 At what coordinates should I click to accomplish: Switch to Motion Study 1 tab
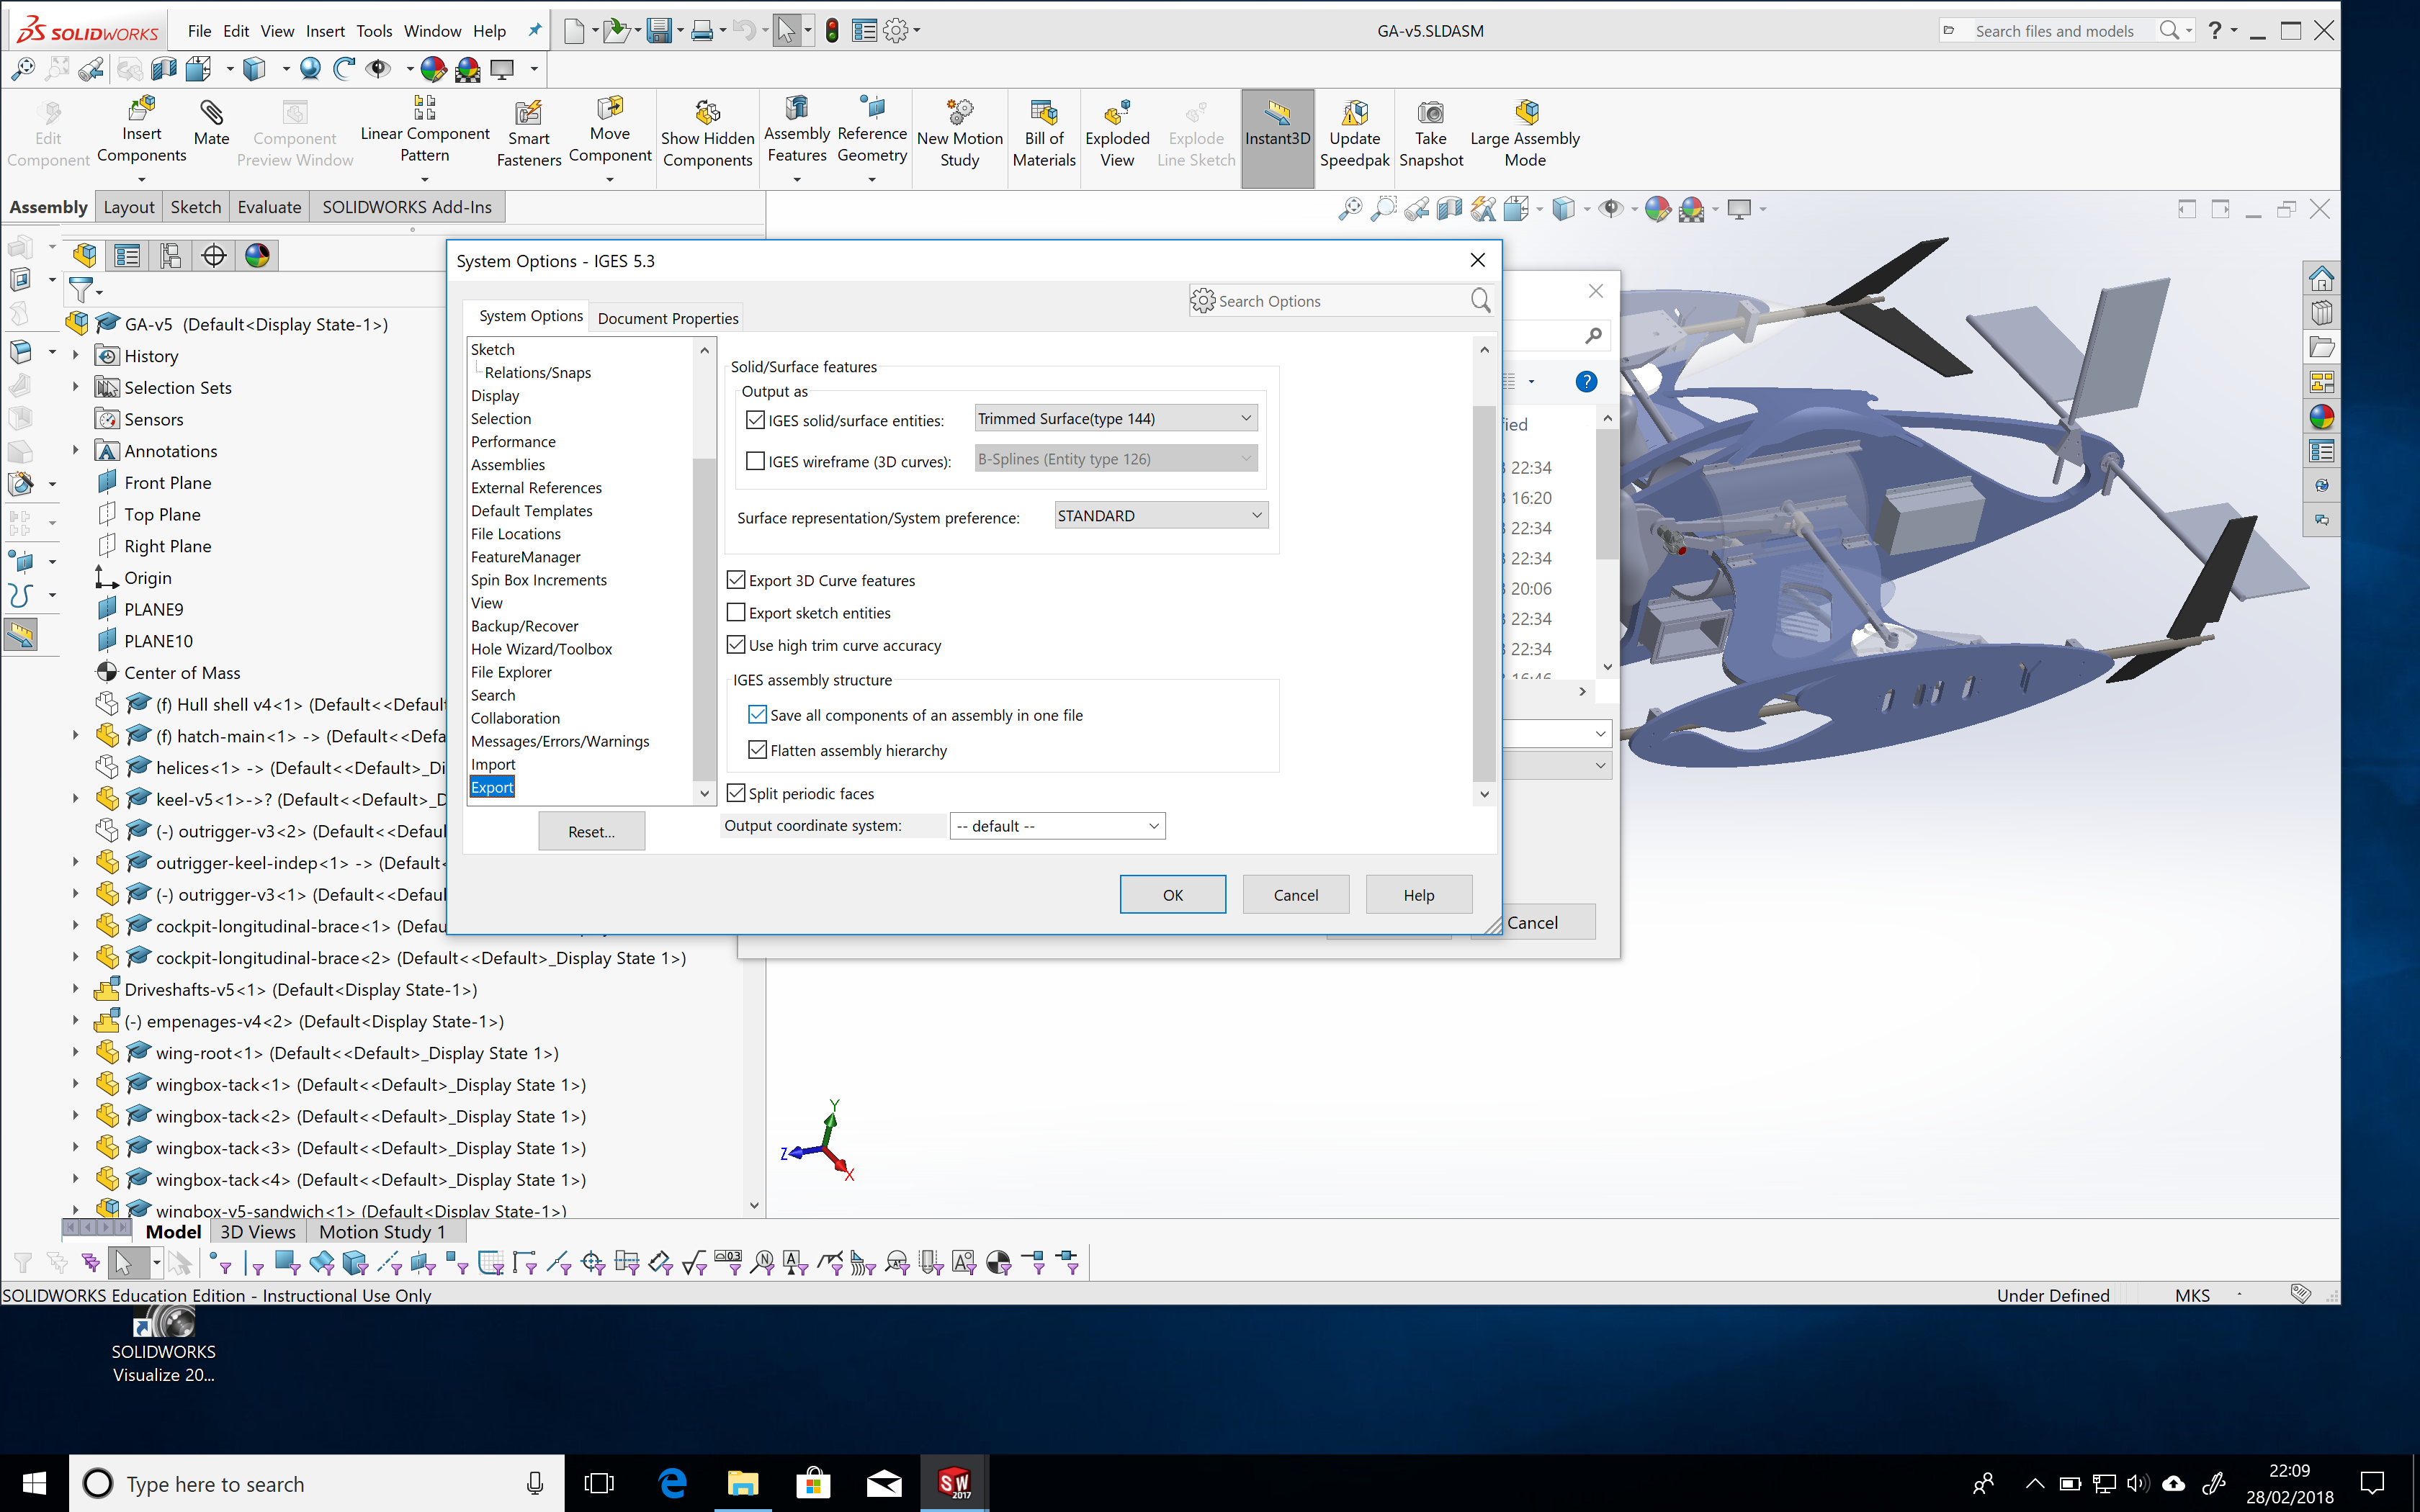click(382, 1232)
